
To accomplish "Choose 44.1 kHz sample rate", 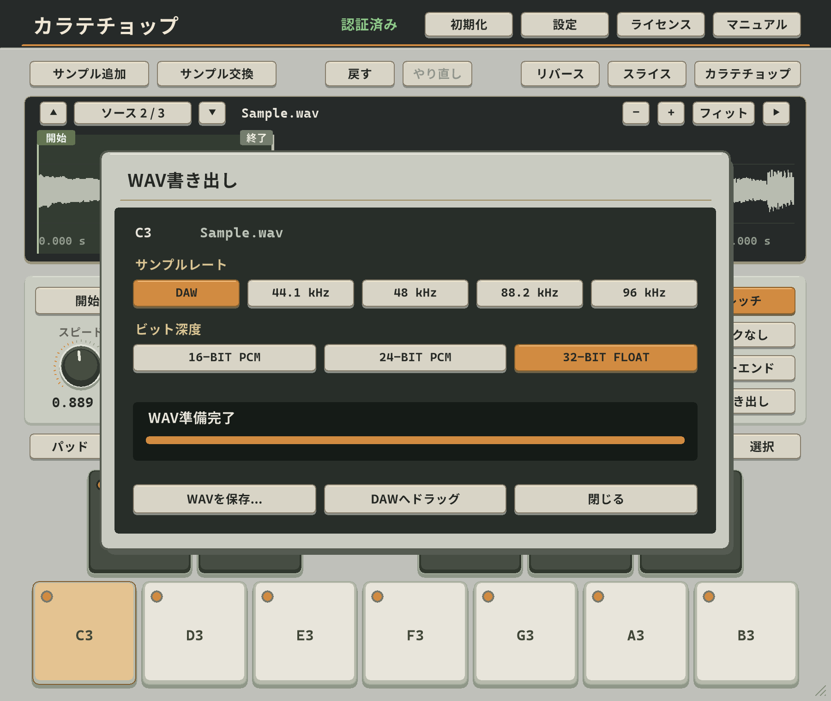I will [x=301, y=293].
